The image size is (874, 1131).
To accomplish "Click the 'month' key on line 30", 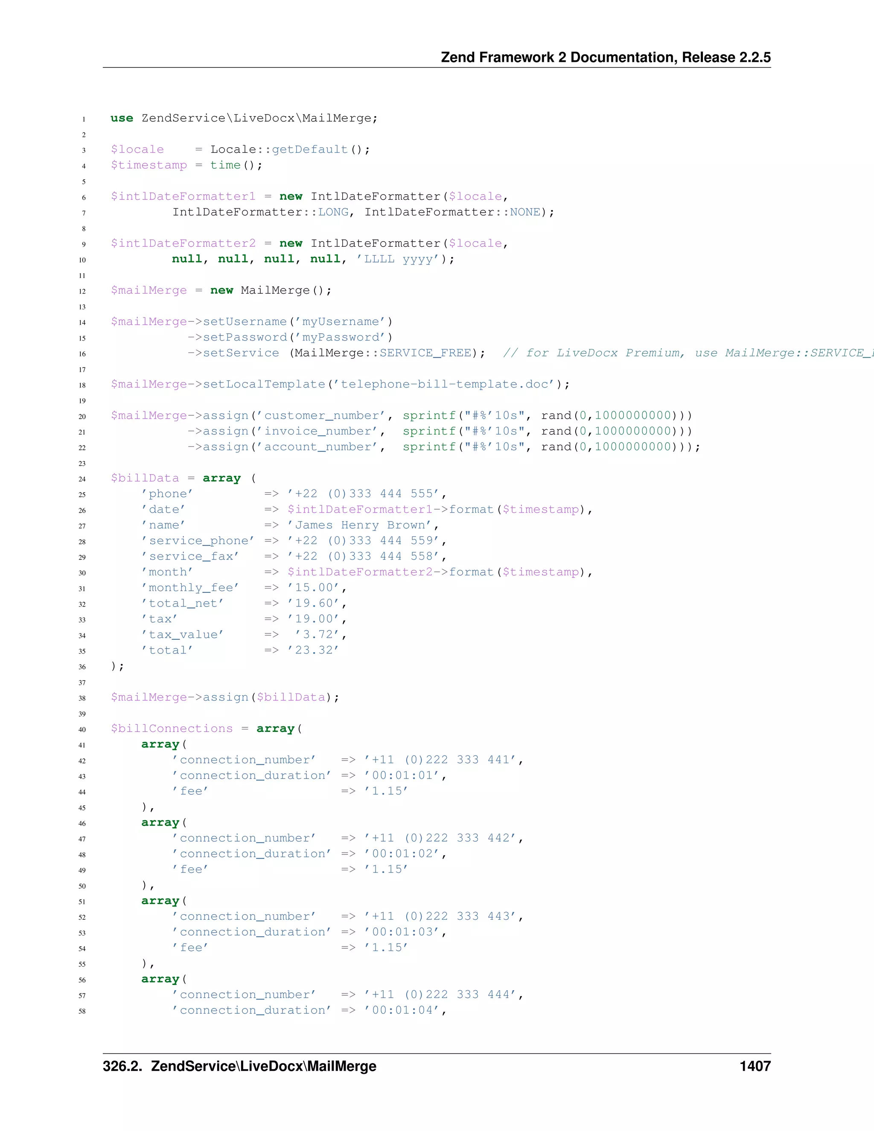I will [x=167, y=572].
